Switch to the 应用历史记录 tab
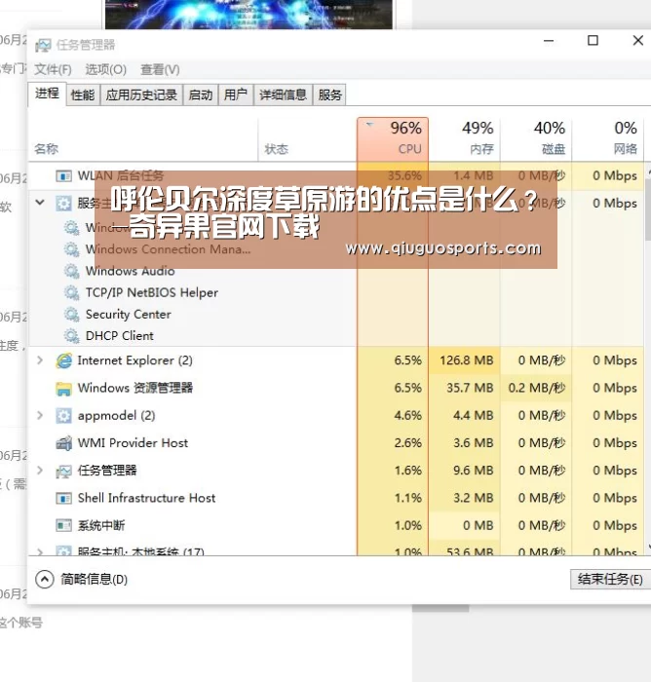 (x=141, y=95)
